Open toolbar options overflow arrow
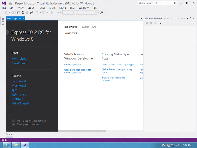Screen dimensions: 197x148 click(105, 13)
